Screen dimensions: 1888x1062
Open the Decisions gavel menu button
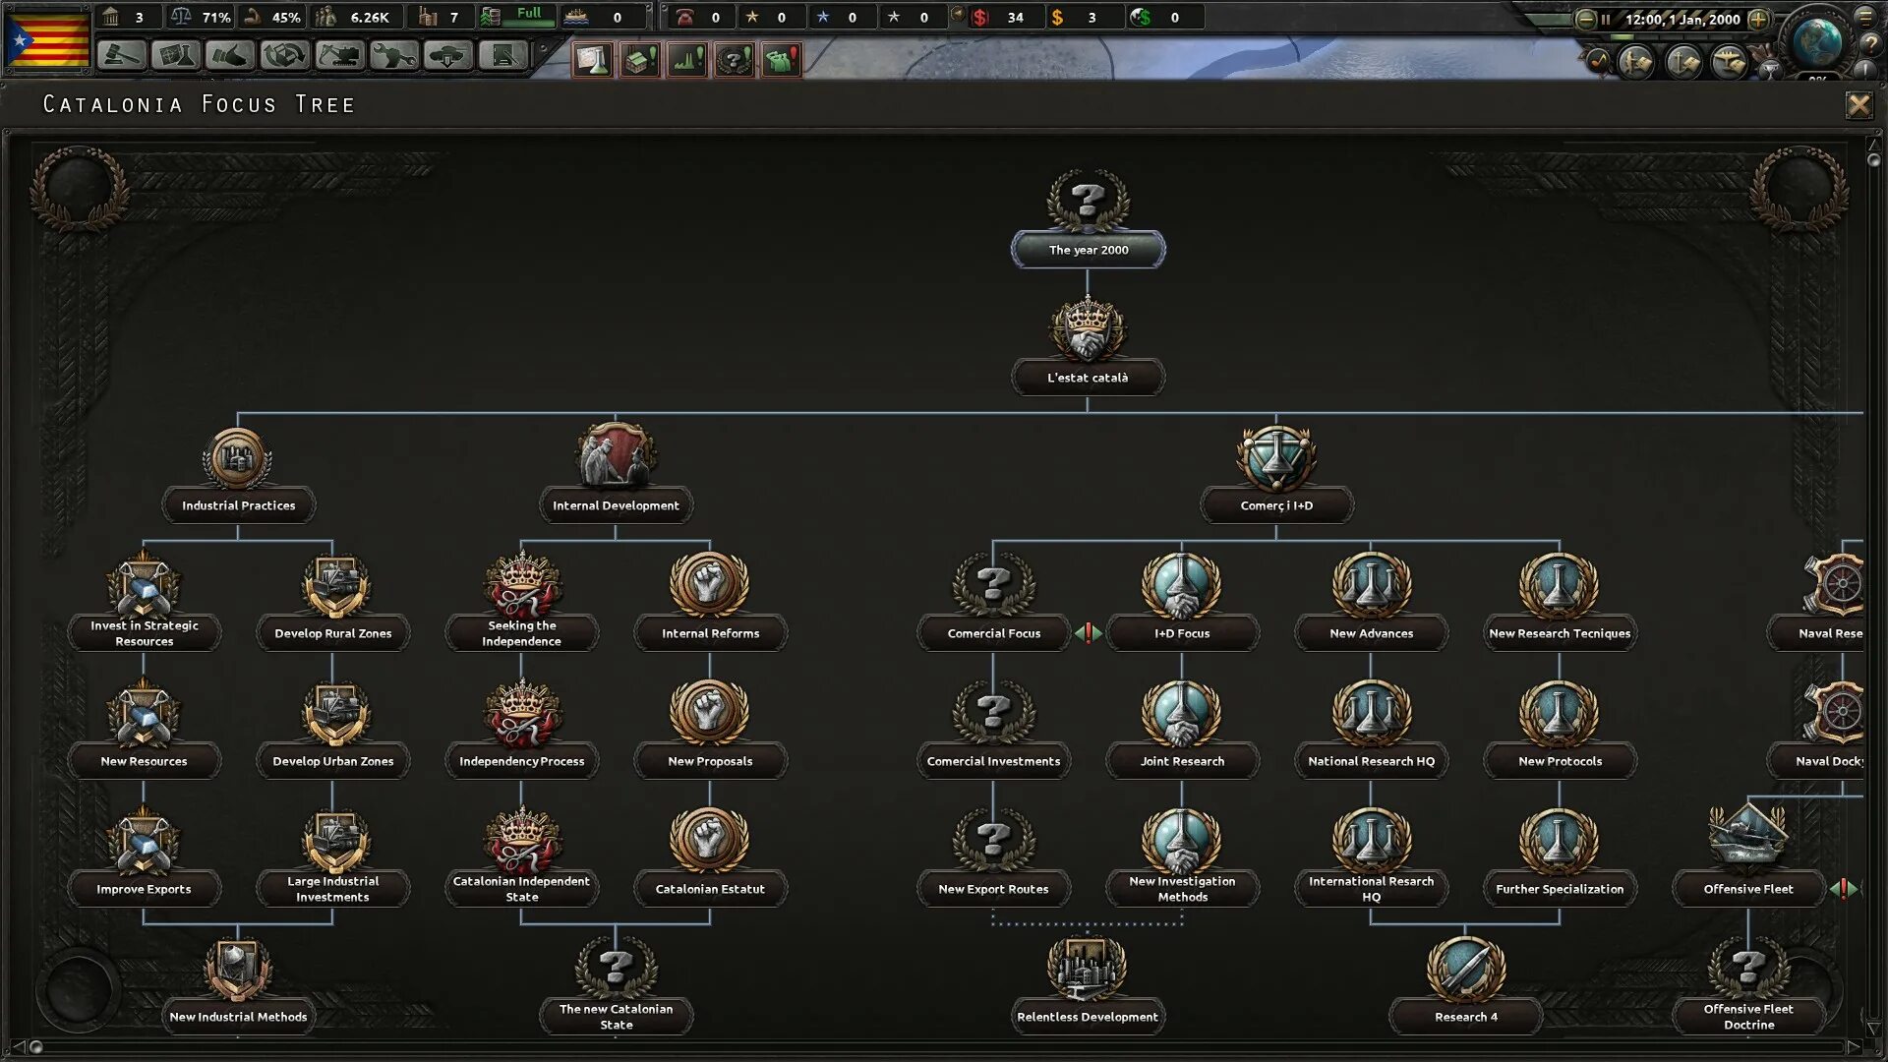122,56
